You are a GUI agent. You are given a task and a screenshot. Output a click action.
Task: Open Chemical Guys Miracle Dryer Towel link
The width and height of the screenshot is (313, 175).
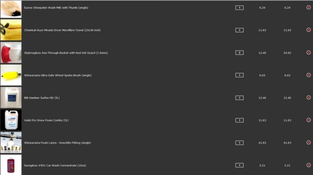[x=62, y=30]
